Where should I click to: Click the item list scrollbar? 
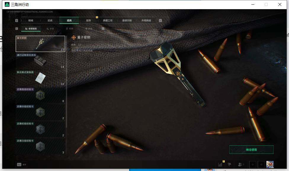click(67, 82)
